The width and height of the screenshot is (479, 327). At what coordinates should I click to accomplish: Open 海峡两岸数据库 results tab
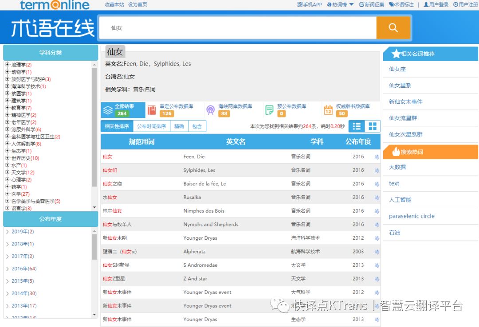tap(233, 110)
